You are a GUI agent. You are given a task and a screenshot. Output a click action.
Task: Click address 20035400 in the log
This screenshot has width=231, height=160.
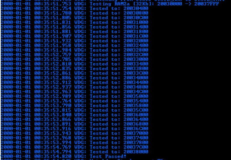136,101
